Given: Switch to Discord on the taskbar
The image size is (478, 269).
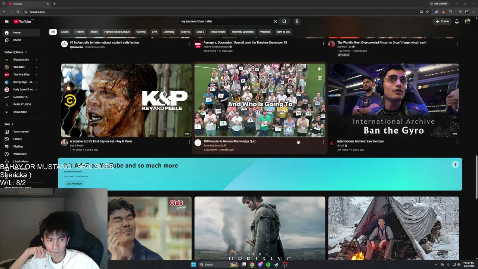Looking at the screenshot, I should (x=260, y=265).
